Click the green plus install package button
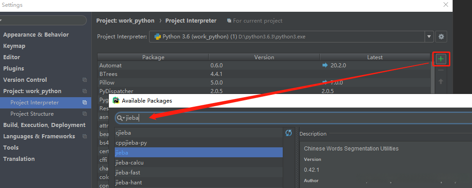 (441, 59)
